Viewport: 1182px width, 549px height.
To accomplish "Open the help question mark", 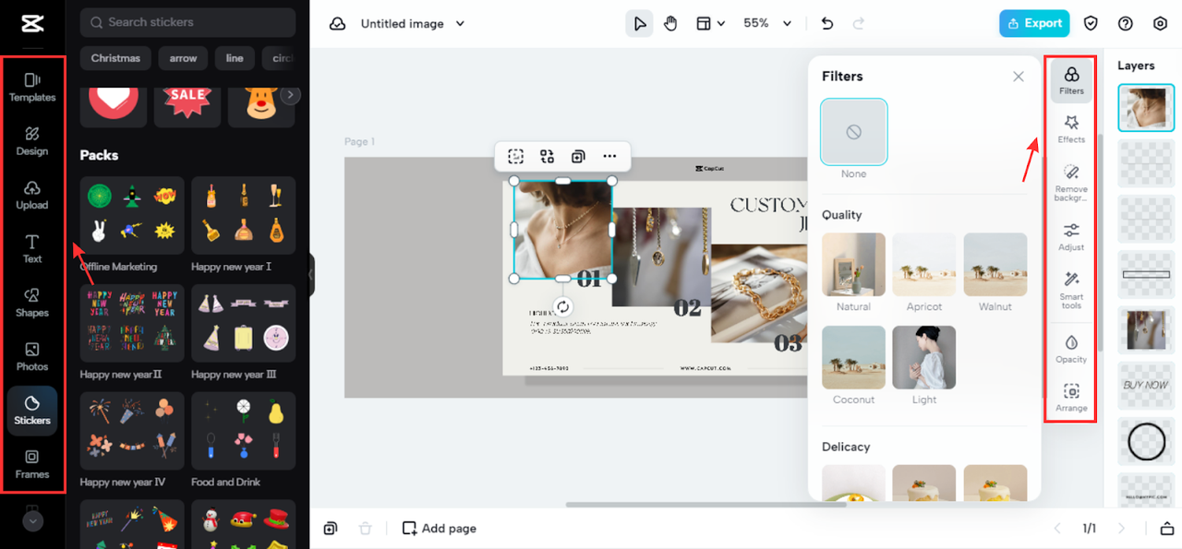I will (1126, 23).
